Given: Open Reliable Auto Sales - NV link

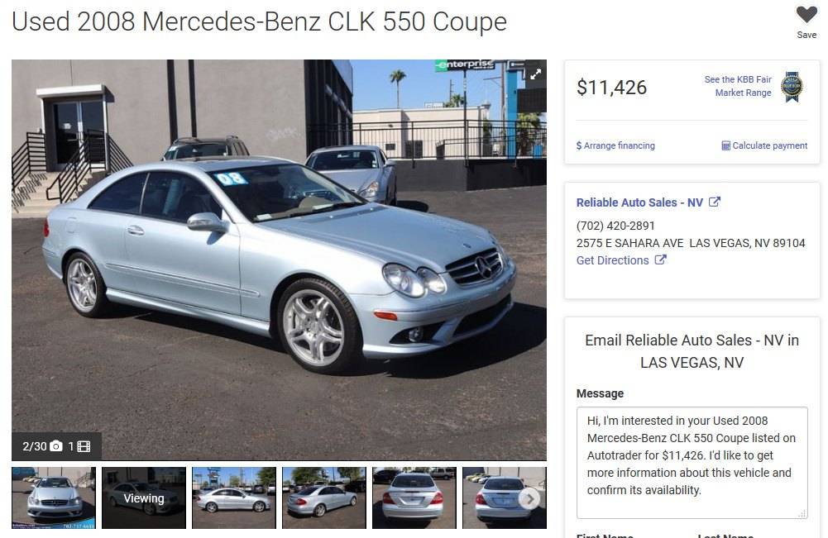Looking at the screenshot, I should (639, 202).
